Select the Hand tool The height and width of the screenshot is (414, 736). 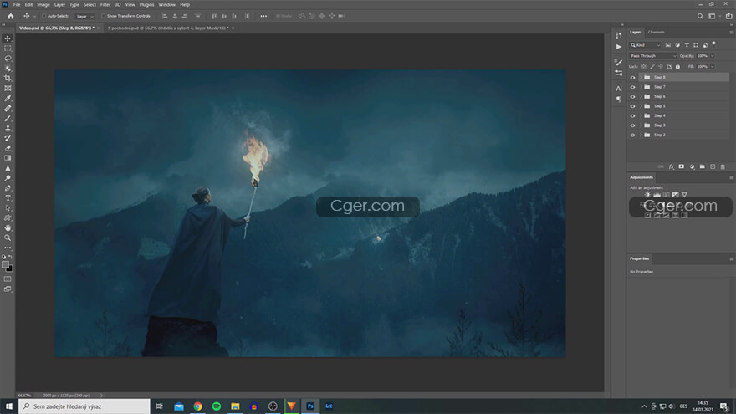8,227
